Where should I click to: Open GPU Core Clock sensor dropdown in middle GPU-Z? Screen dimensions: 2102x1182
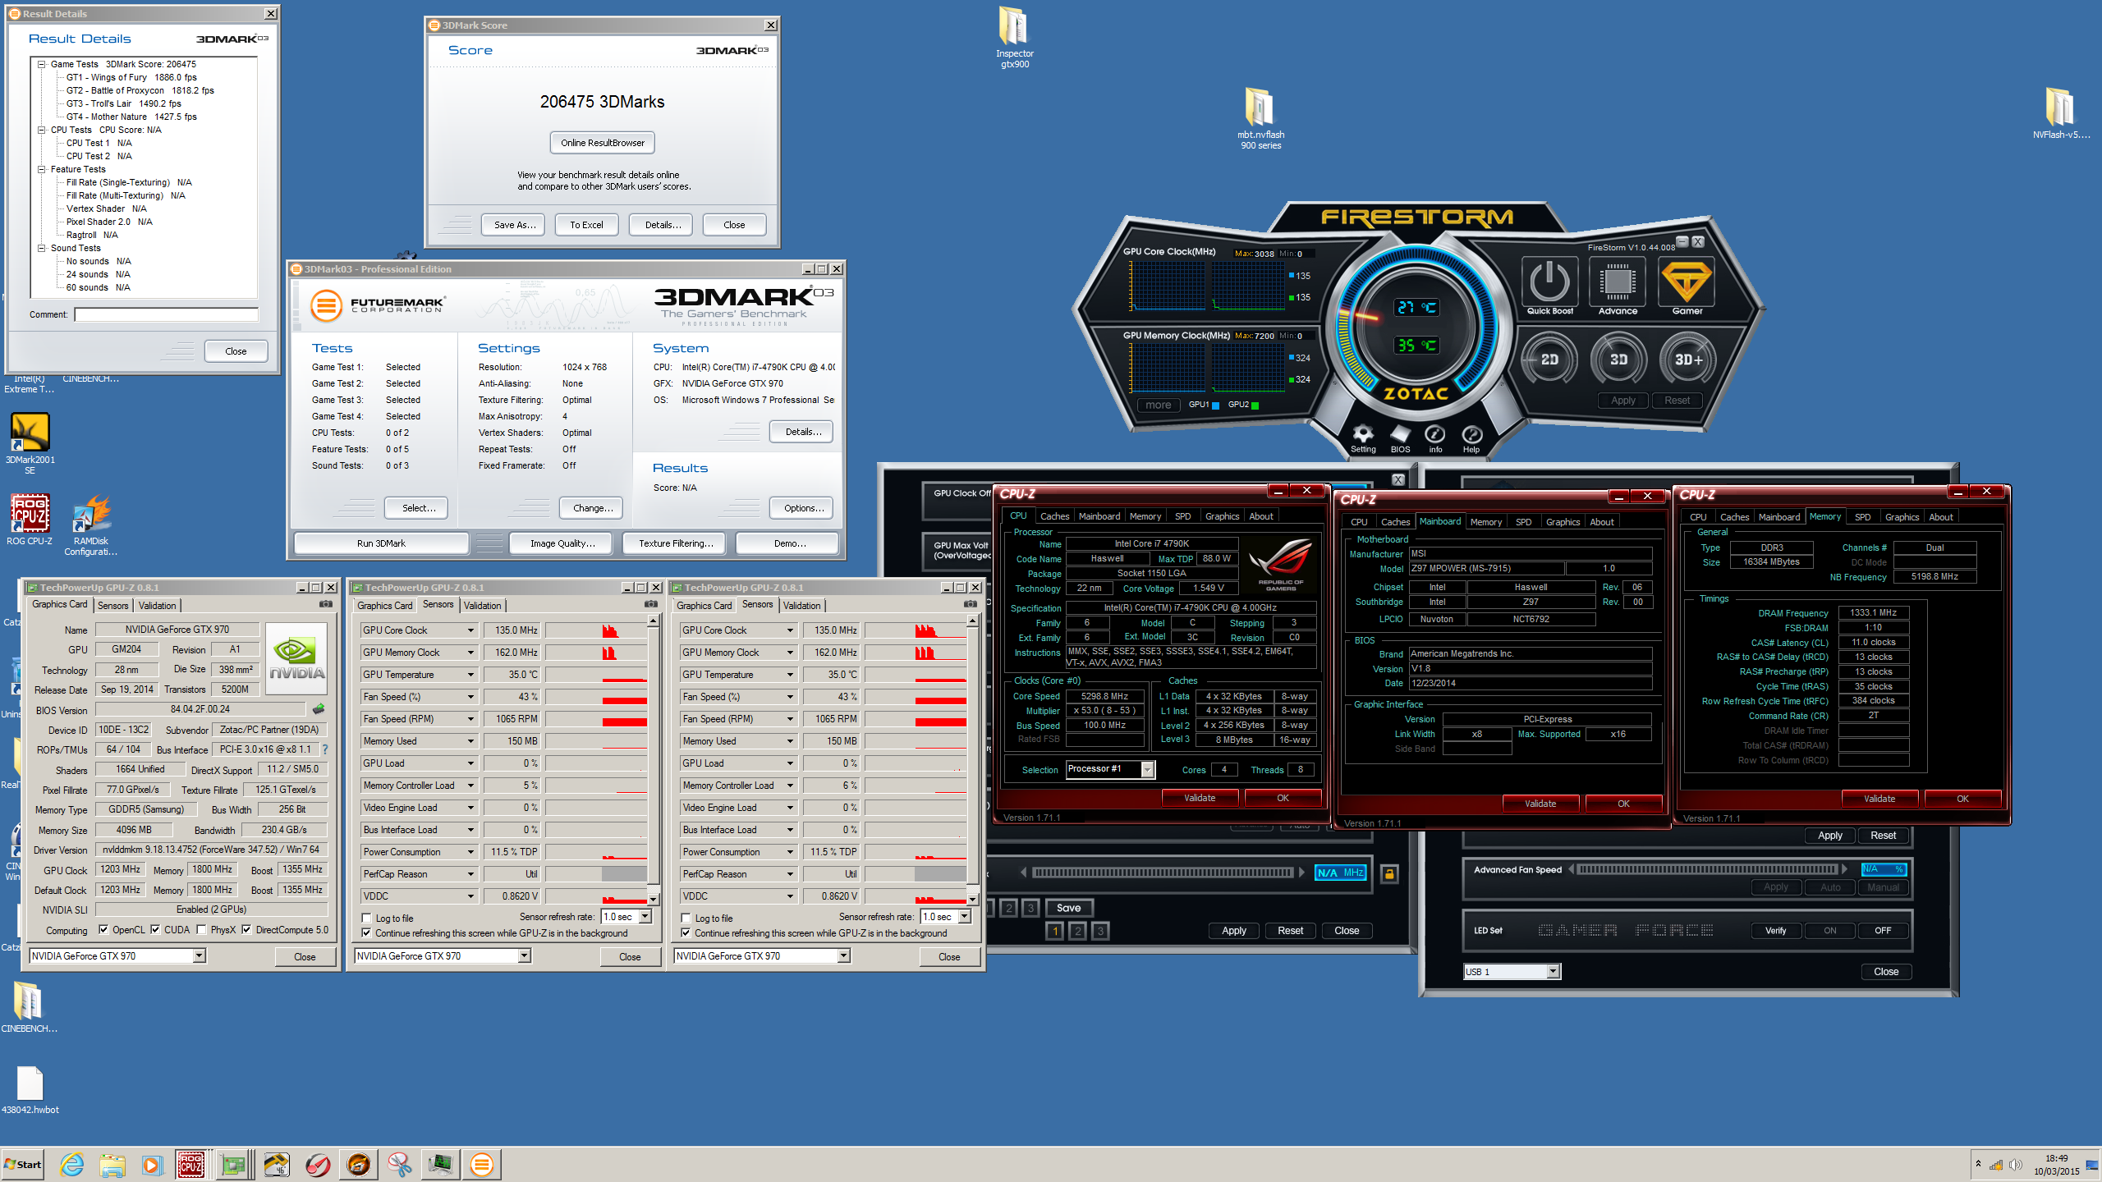pos(470,630)
